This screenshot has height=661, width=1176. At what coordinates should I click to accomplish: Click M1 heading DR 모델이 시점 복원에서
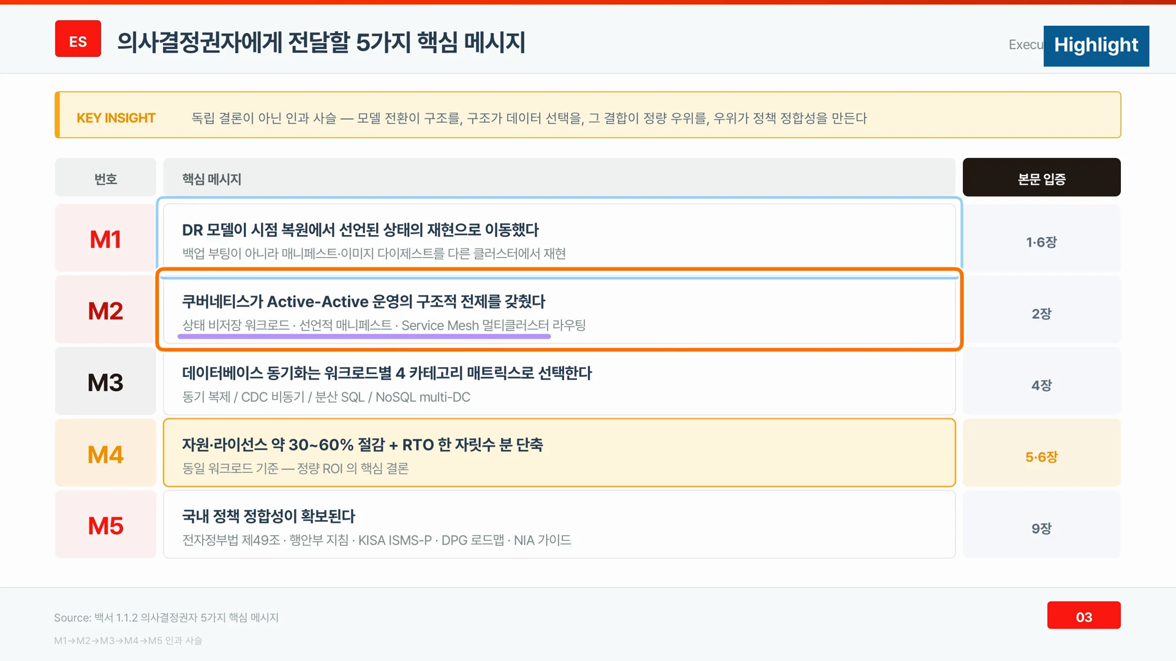360,230
